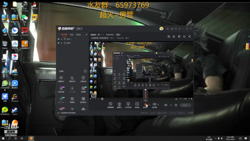Image resolution: width=250 pixels, height=141 pixels.
Task: Open the 房管助手 room manager tool
Action: (x=72, y=79)
